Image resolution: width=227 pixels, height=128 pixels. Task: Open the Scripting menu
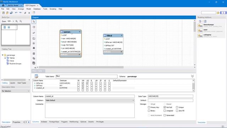(x=53, y=9)
